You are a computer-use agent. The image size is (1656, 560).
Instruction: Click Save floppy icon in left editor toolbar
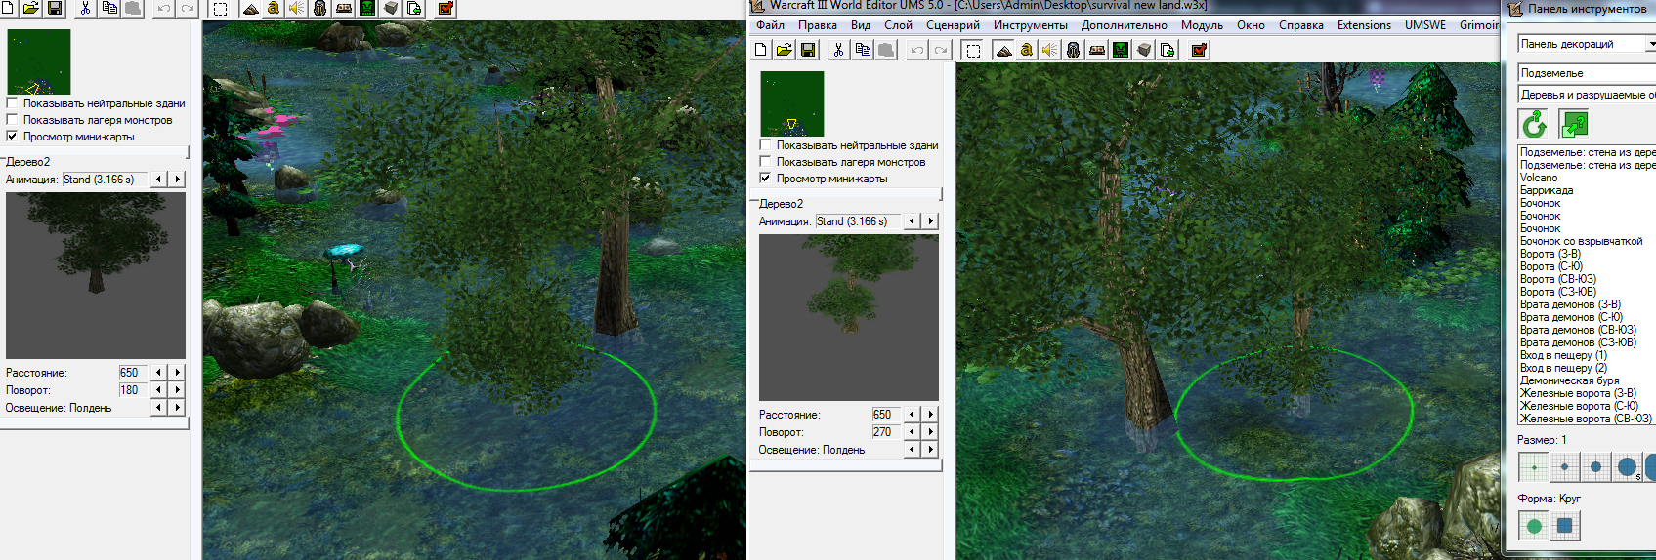click(55, 8)
